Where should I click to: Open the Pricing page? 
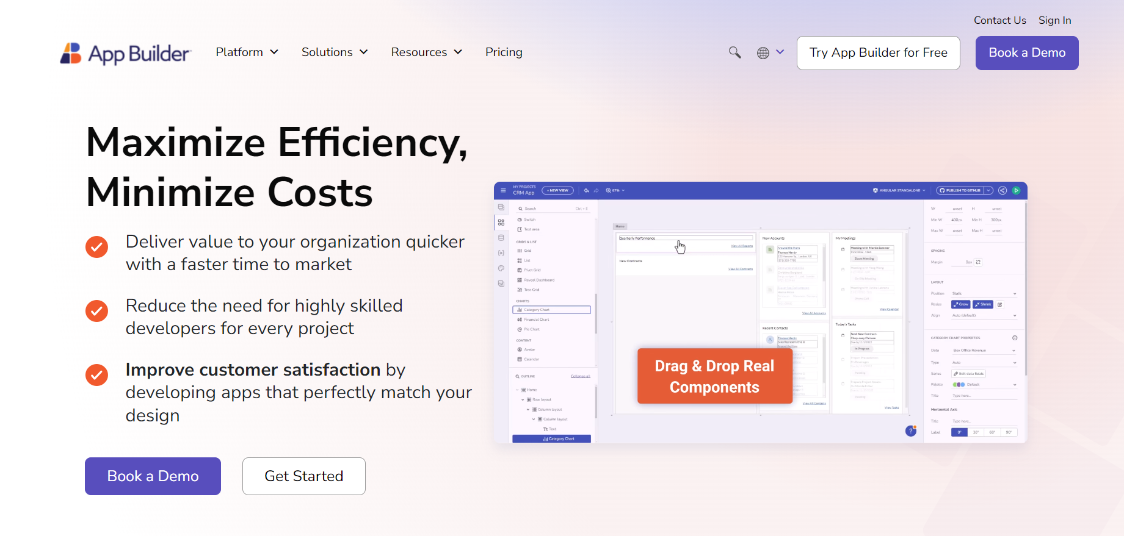pyautogui.click(x=504, y=52)
